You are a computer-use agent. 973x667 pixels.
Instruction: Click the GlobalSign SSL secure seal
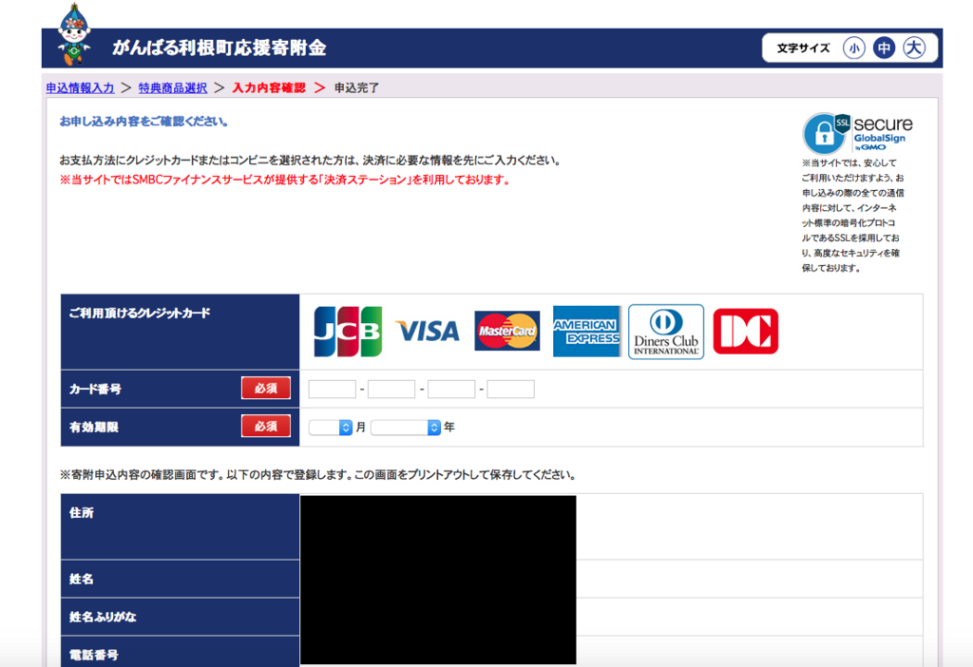858,133
